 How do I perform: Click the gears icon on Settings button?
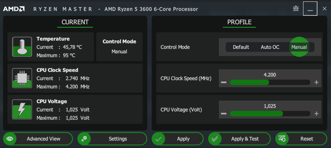click(x=85, y=139)
